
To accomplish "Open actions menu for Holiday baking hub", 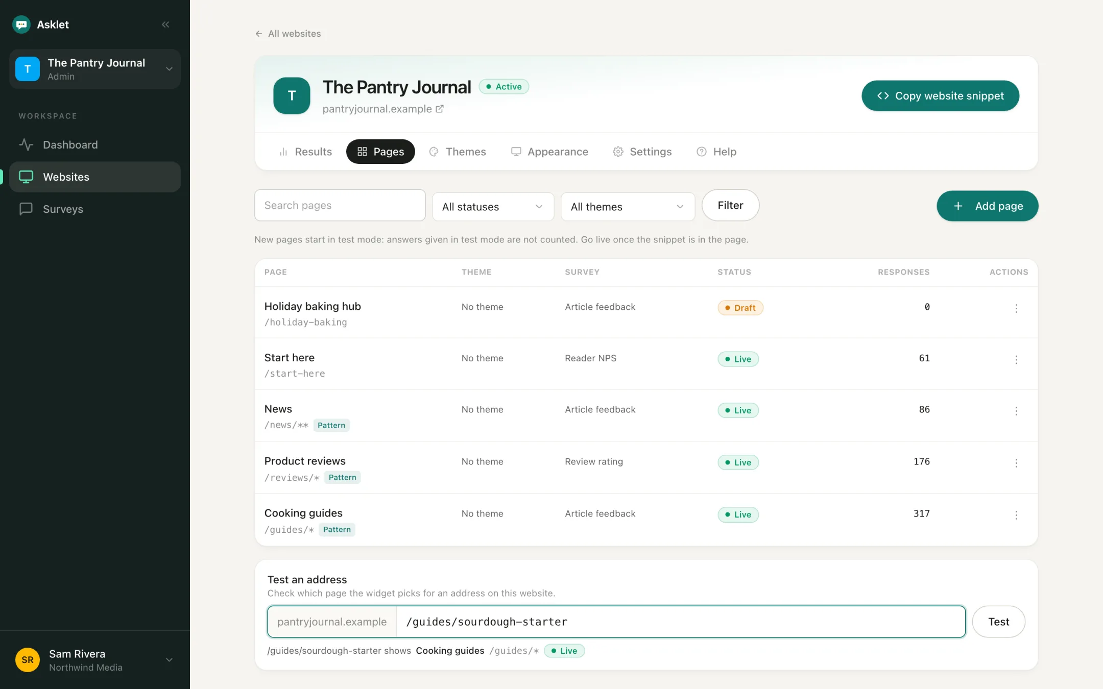I will pyautogui.click(x=1016, y=308).
